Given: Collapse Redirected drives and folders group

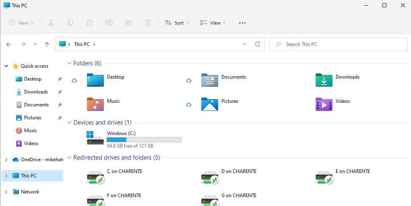Looking at the screenshot, I should tap(70, 158).
